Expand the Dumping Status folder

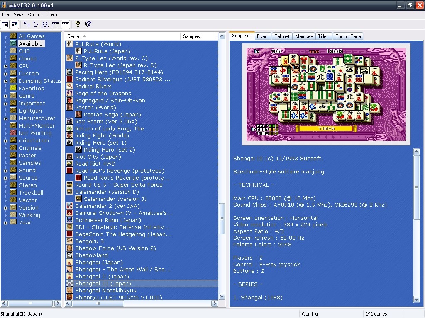(5, 81)
